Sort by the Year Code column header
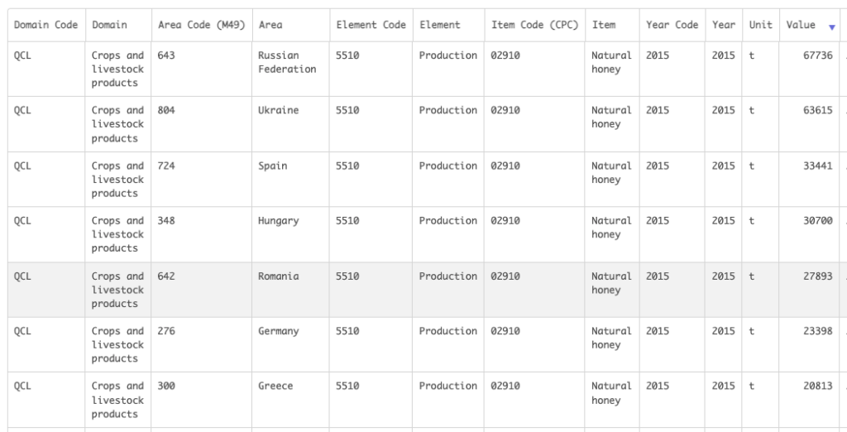This screenshot has width=847, height=432. pos(672,25)
